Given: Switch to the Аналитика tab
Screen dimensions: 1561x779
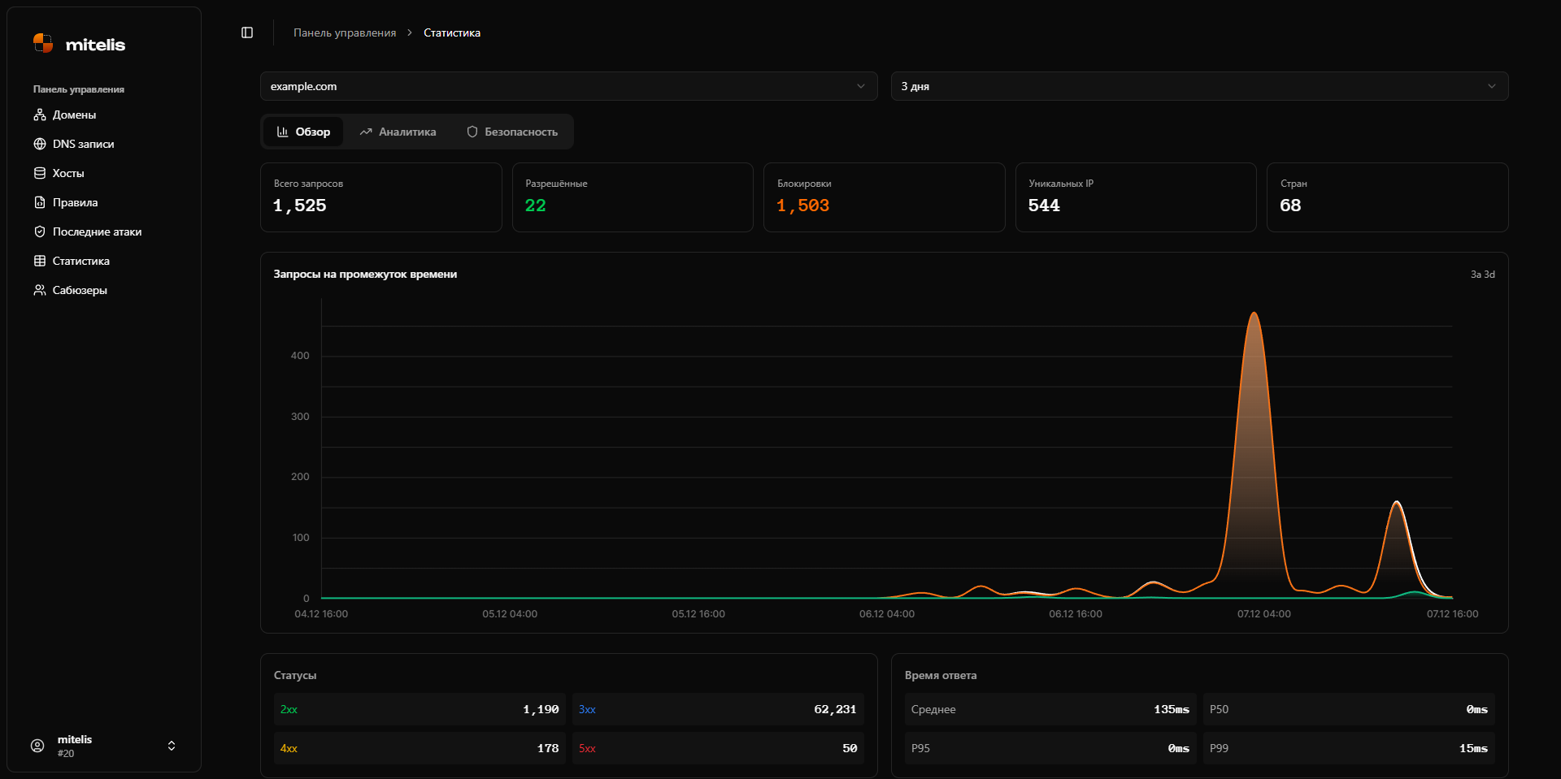Looking at the screenshot, I should pyautogui.click(x=398, y=132).
